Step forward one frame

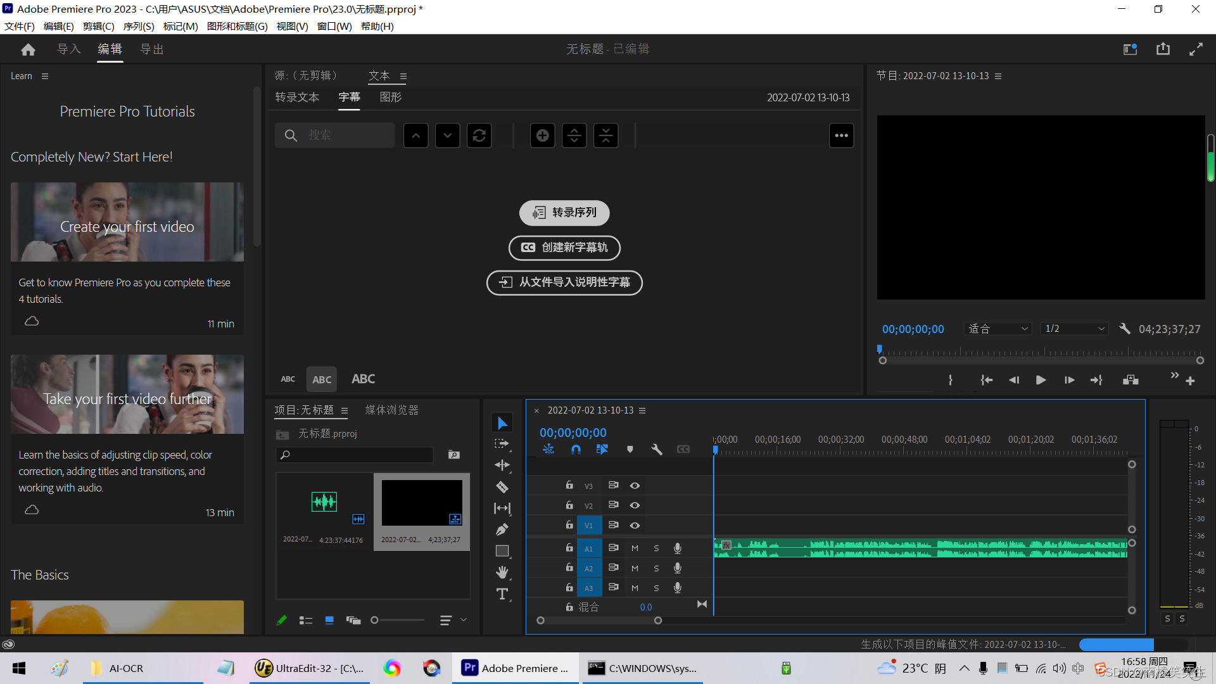[x=1069, y=380]
